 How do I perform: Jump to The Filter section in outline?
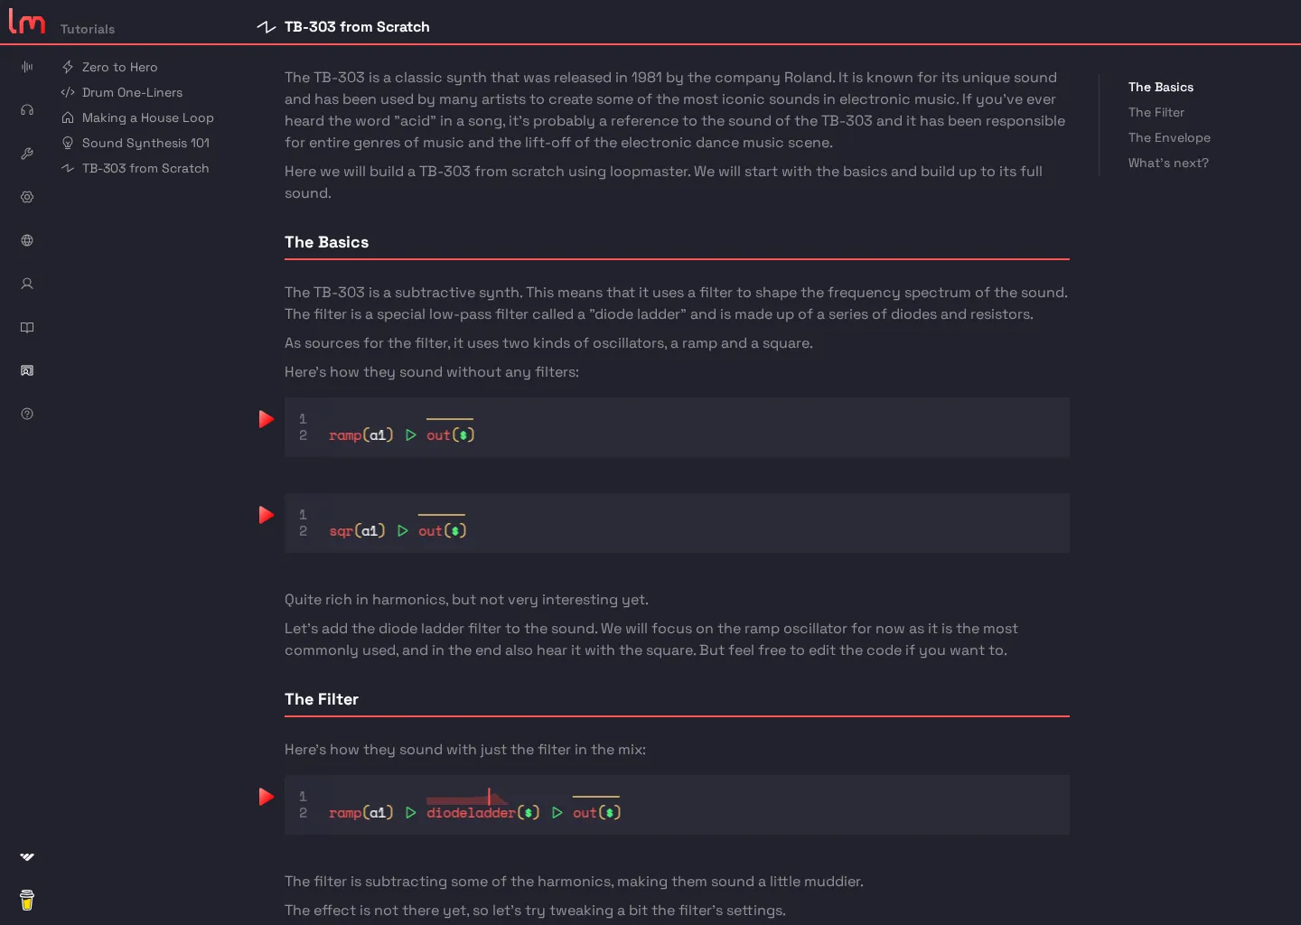(x=1156, y=112)
